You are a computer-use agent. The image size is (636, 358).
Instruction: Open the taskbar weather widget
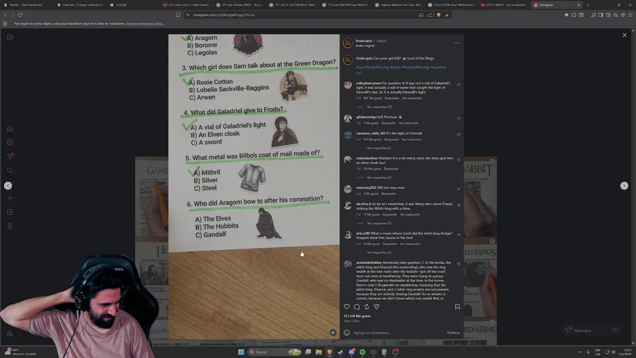20,352
